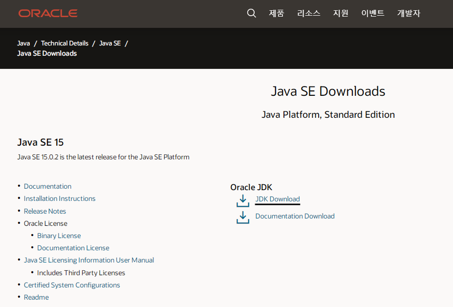The image size is (453, 307).
Task: Open the 리소스 menu
Action: pyautogui.click(x=308, y=13)
